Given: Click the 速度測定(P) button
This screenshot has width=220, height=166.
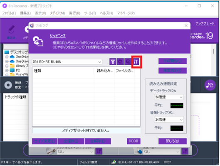Looking at the screenshot, I should (173, 71).
